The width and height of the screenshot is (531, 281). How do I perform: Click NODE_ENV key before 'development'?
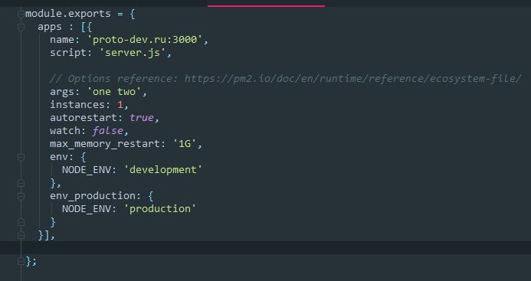[87, 170]
